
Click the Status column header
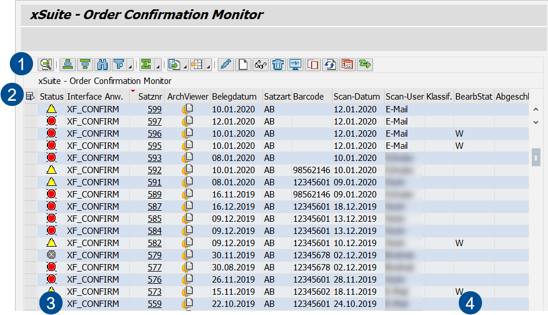click(x=52, y=96)
